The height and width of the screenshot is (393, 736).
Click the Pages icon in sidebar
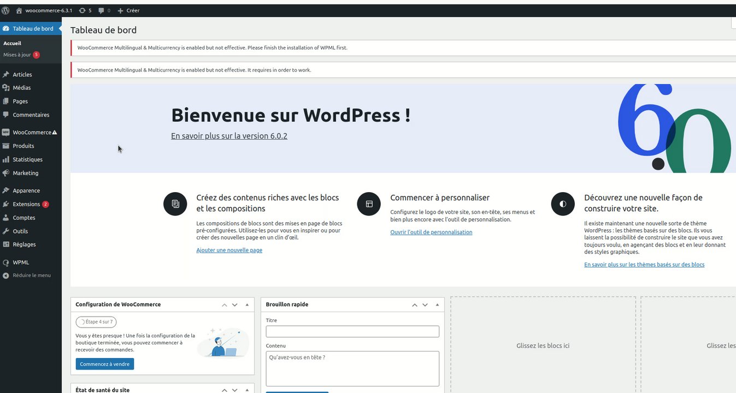tap(6, 101)
